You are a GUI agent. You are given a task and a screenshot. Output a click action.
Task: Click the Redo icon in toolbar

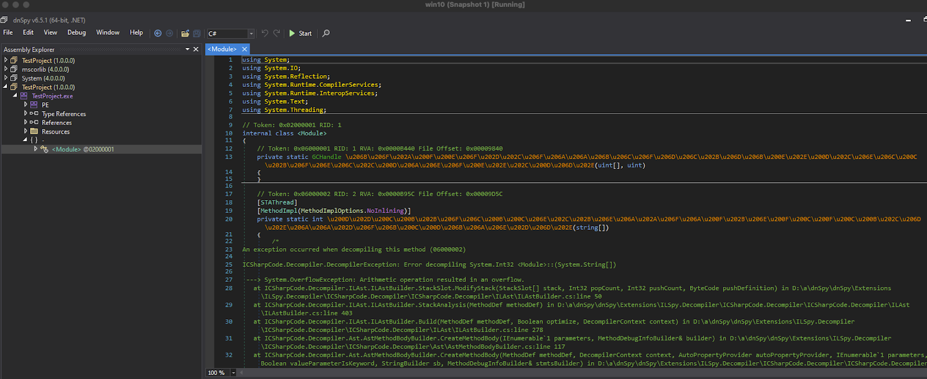pos(276,33)
